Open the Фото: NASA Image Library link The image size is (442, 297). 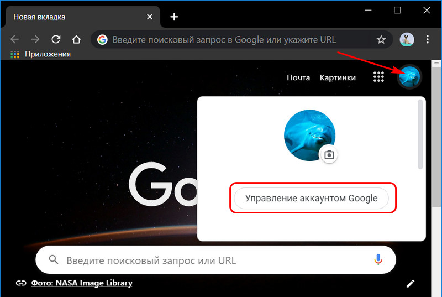point(82,283)
